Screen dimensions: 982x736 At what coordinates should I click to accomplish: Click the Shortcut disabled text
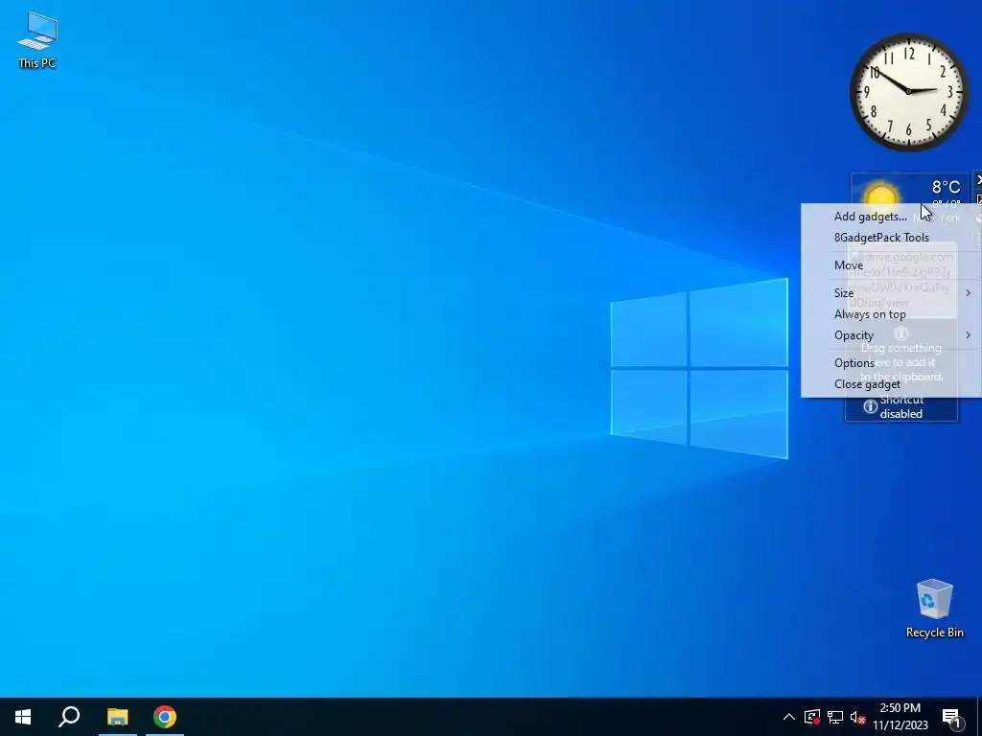(901, 406)
